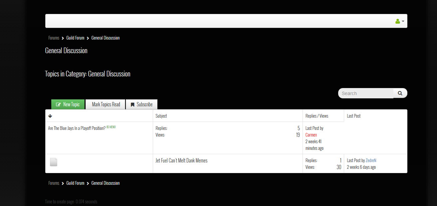
Task: Subscribe to this category
Action: click(141, 104)
